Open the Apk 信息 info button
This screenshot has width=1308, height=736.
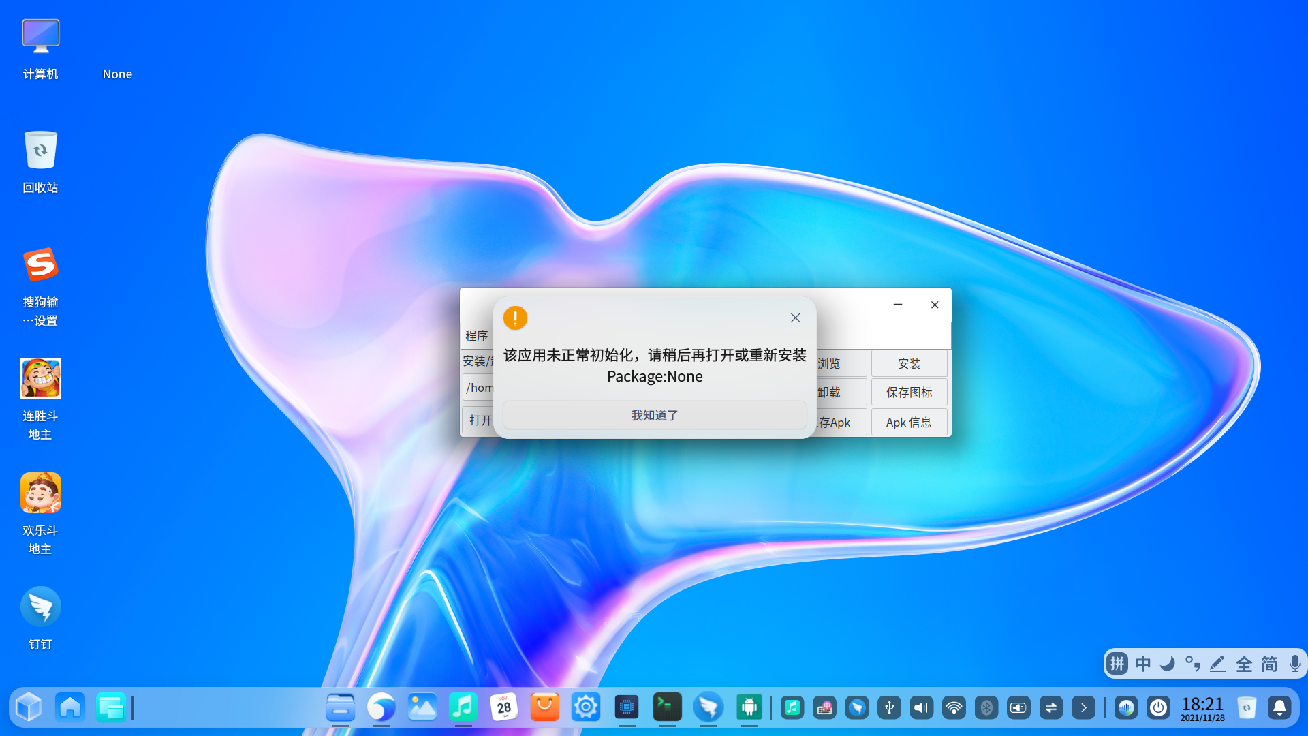[x=909, y=423]
